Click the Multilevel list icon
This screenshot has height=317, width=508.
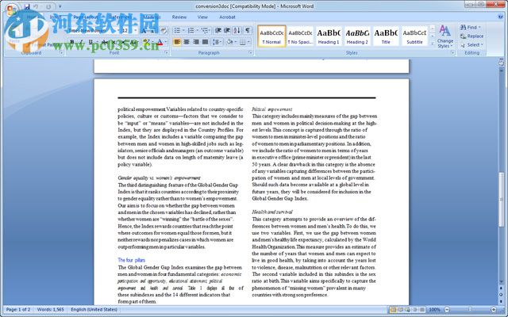(206, 30)
